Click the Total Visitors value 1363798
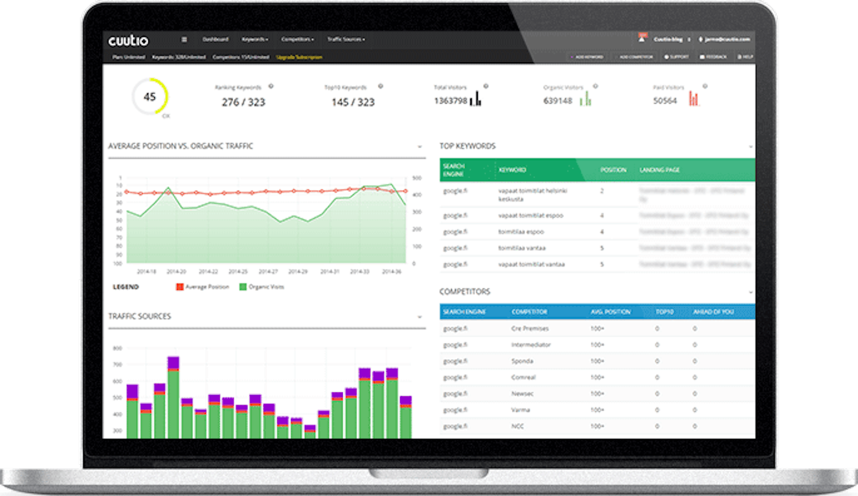Viewport: 858px width, 496px height. [x=450, y=101]
